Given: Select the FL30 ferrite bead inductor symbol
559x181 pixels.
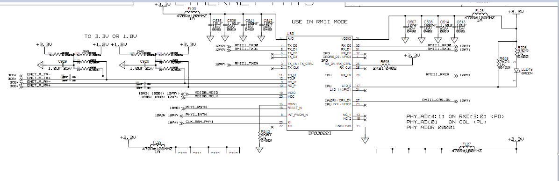Looking at the screenshot, I should click(x=192, y=13).
